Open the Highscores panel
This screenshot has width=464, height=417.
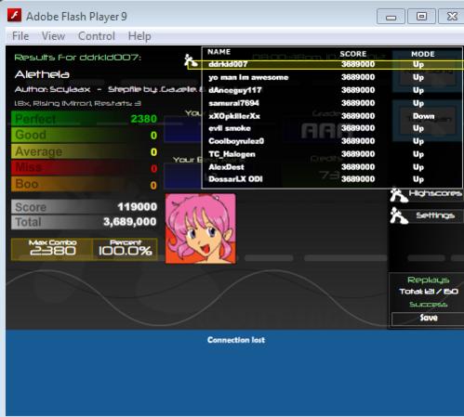pos(435,193)
